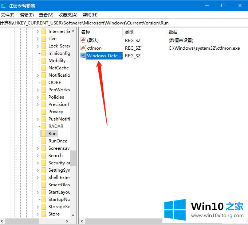Click the (默认) string value icon
Screen dimensions: 248x225
point(83,40)
